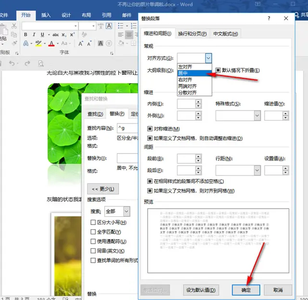Apply subscript formatting
The height and width of the screenshot is (300, 308).
64,35
